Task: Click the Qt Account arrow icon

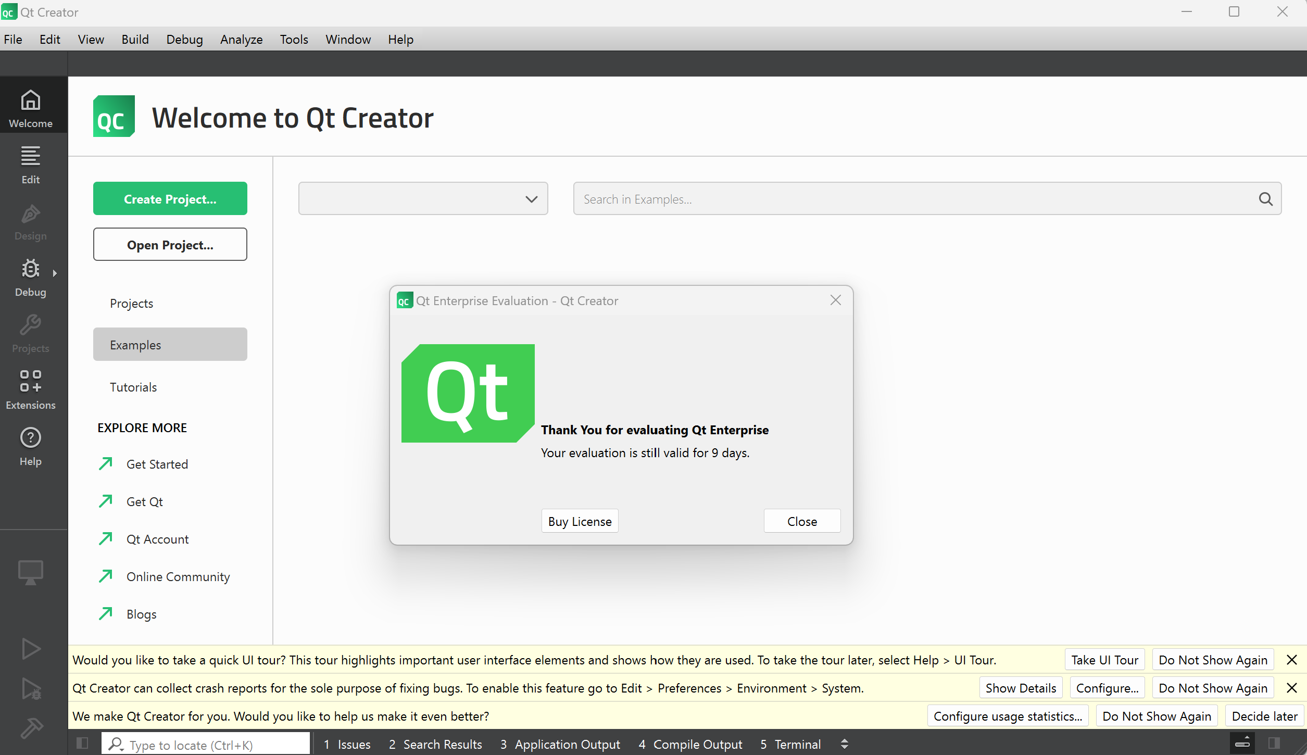Action: tap(106, 538)
